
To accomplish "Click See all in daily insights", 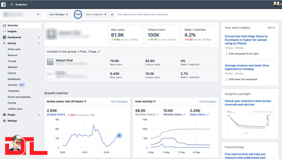I will (x=271, y=28).
